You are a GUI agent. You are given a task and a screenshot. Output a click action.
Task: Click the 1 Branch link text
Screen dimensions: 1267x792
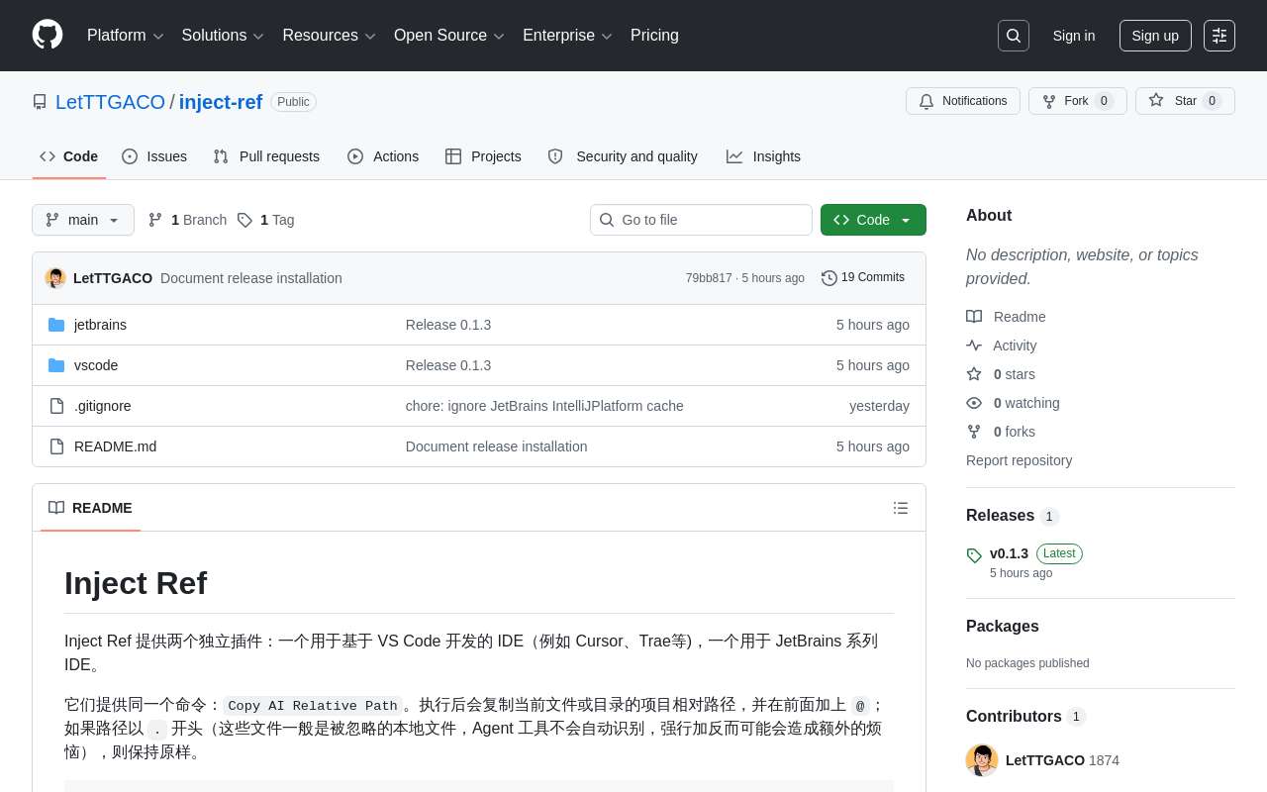199,220
